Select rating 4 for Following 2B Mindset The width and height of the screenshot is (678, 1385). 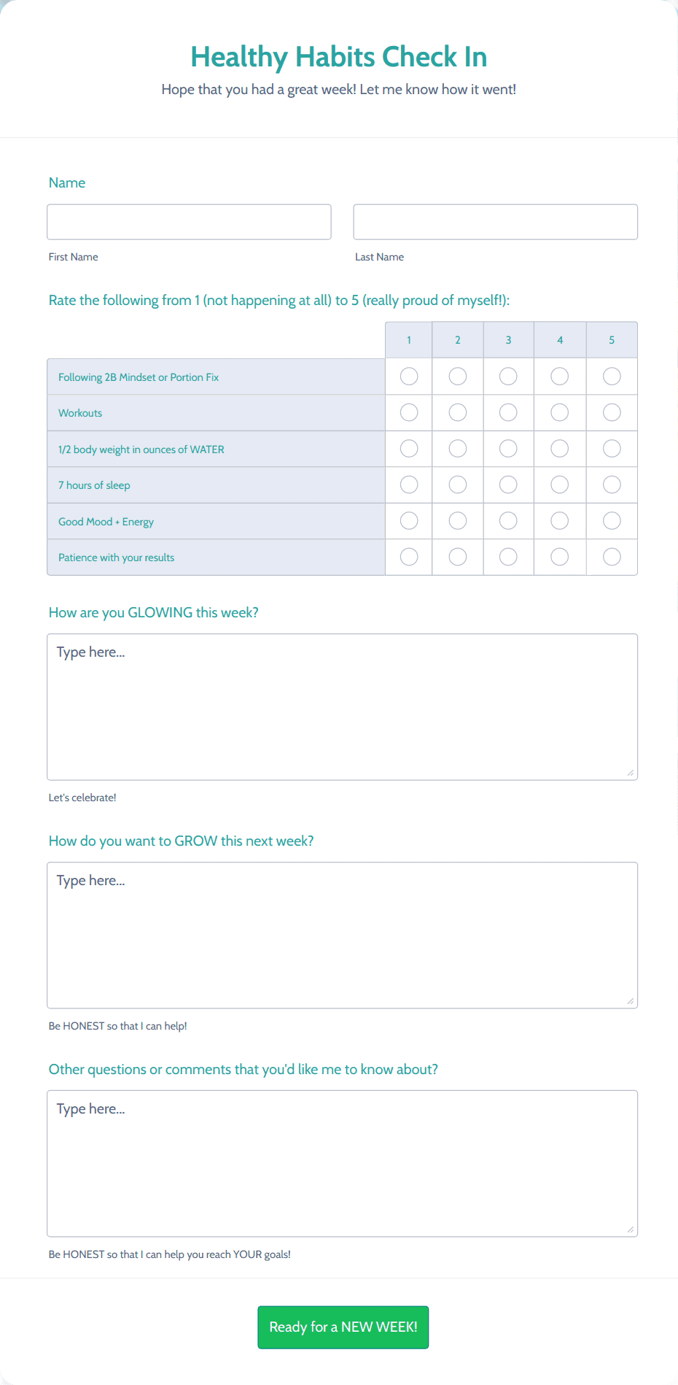559,376
